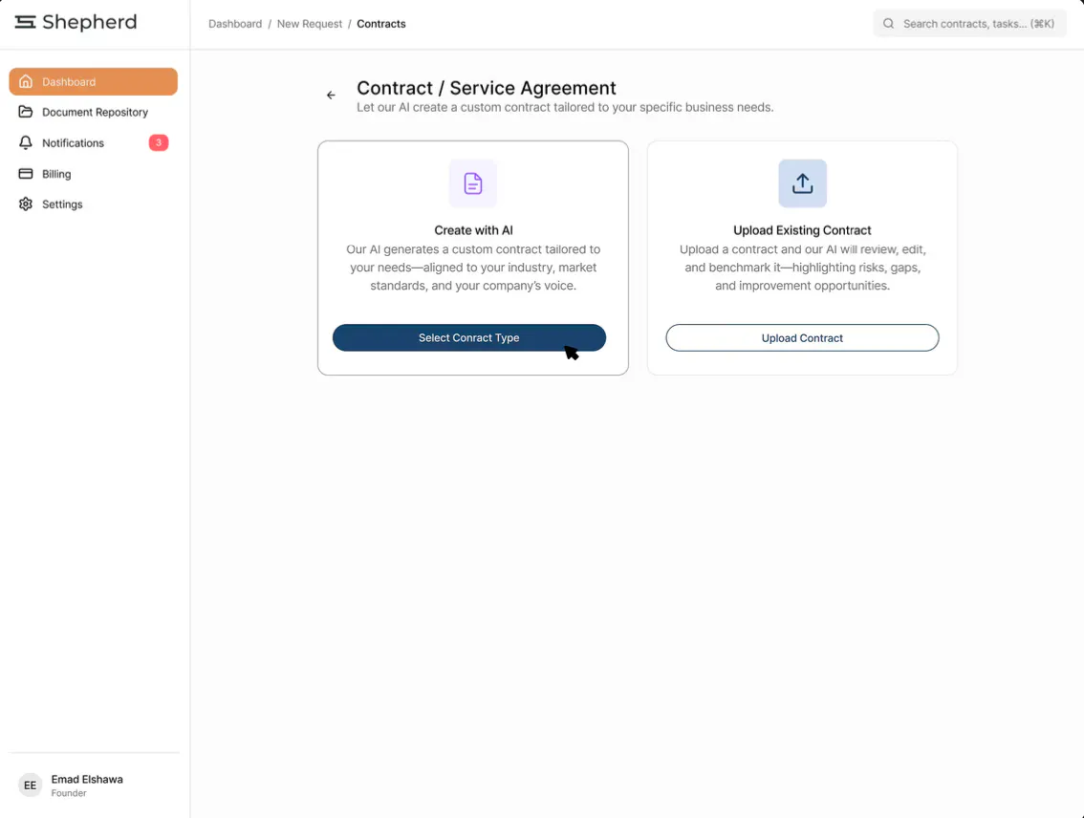Click the Billing card icon
Viewport: 1084px width, 818px height.
click(x=26, y=173)
